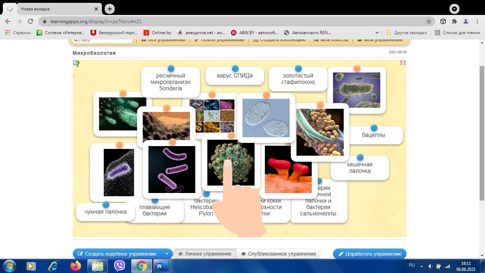
Task: Open Internet Explorer from taskbar
Action: coord(54,266)
